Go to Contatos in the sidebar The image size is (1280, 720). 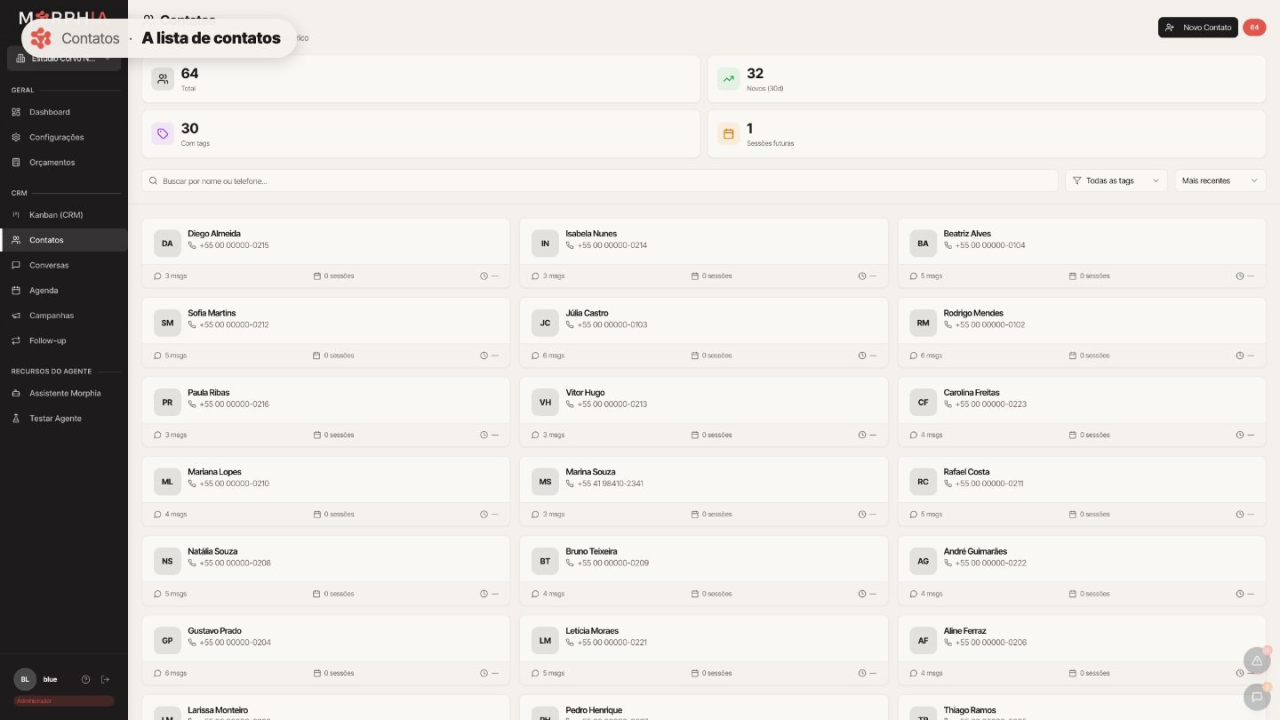click(64, 240)
